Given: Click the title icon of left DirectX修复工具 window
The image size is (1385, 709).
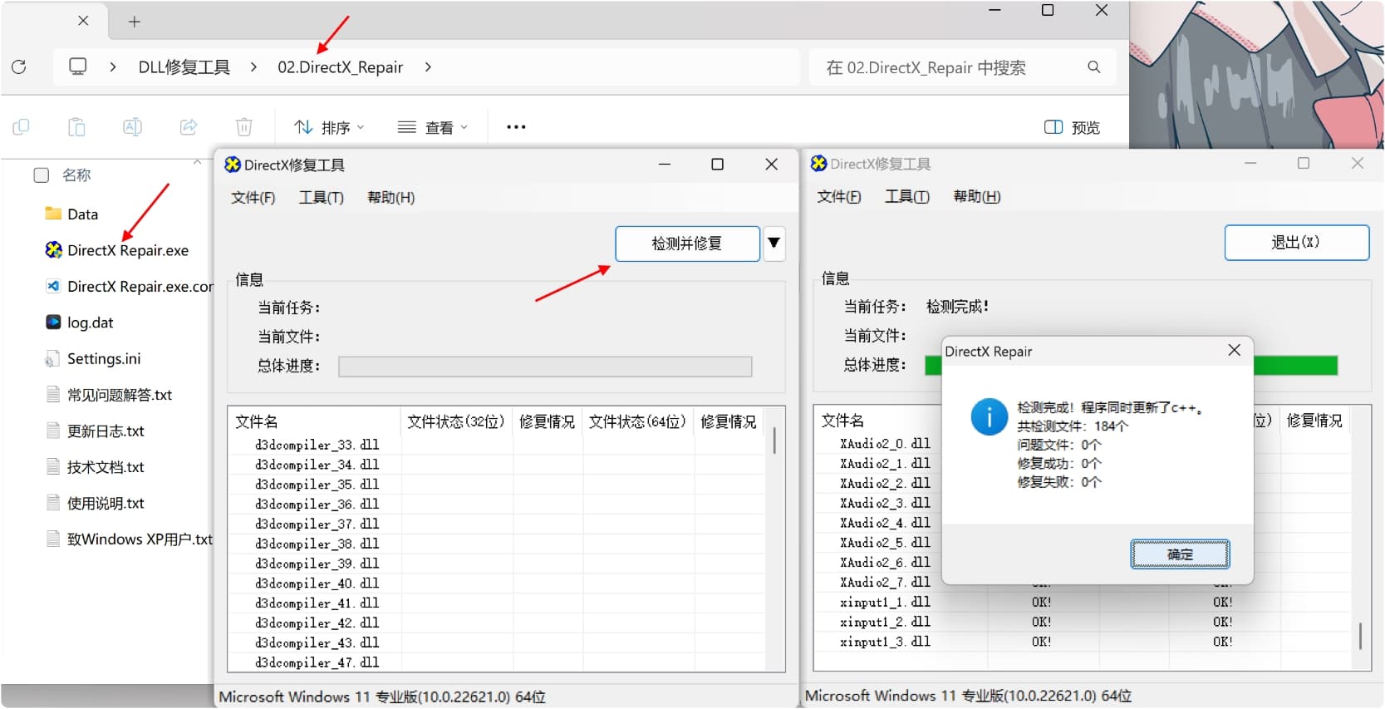Looking at the screenshot, I should 233,165.
